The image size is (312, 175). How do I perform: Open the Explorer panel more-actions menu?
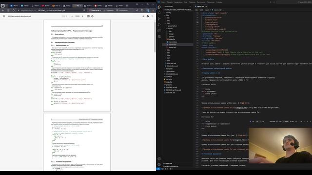[191, 6]
